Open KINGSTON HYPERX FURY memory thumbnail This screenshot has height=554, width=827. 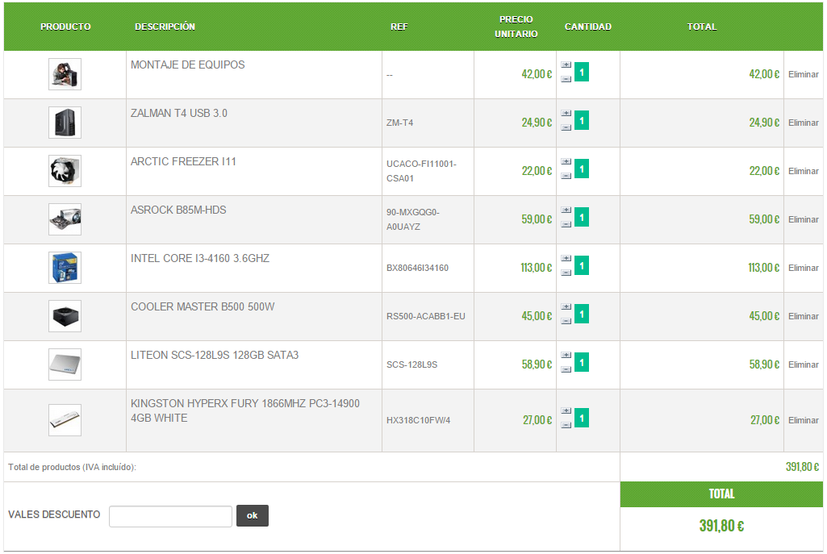coord(65,420)
